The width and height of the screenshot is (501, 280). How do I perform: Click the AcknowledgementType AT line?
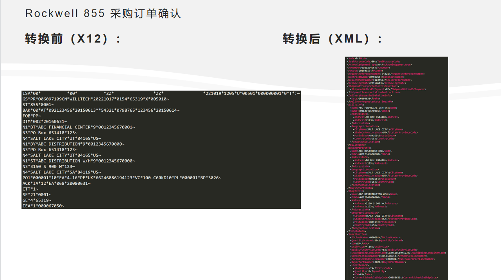coord(379,64)
